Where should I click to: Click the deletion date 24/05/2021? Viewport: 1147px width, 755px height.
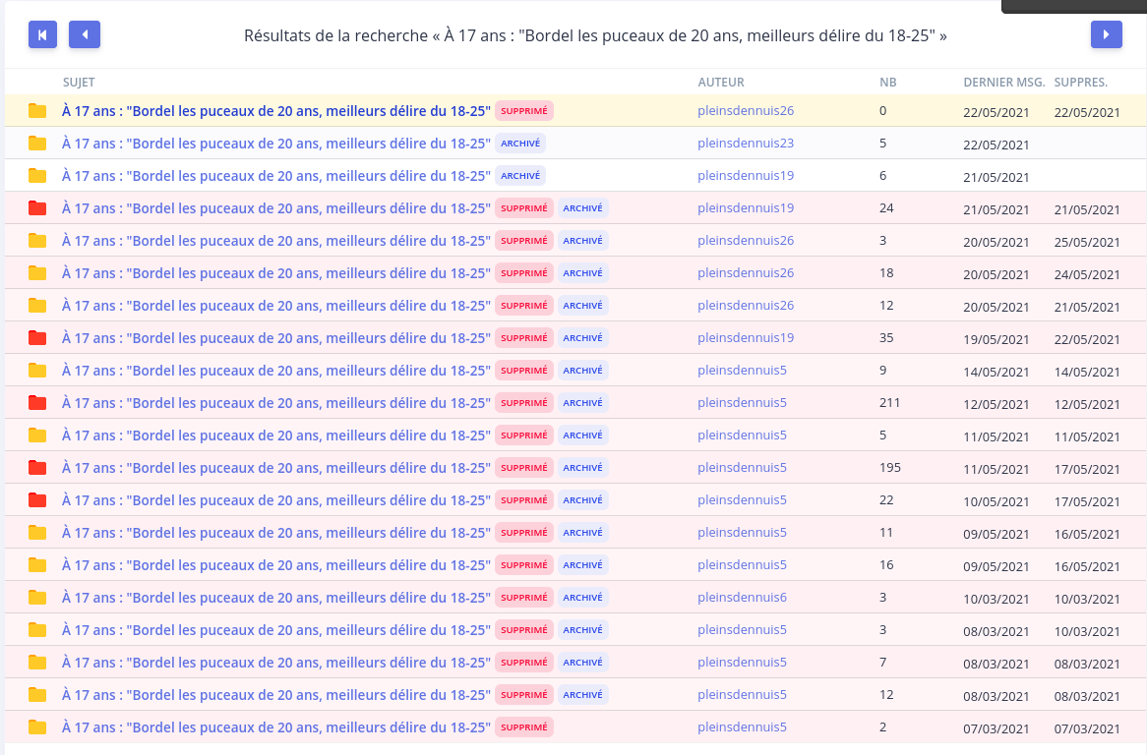[x=1087, y=275]
